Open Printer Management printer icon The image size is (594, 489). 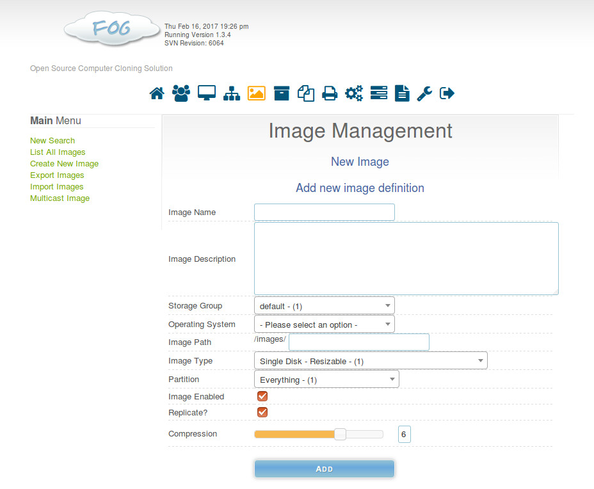coord(330,93)
